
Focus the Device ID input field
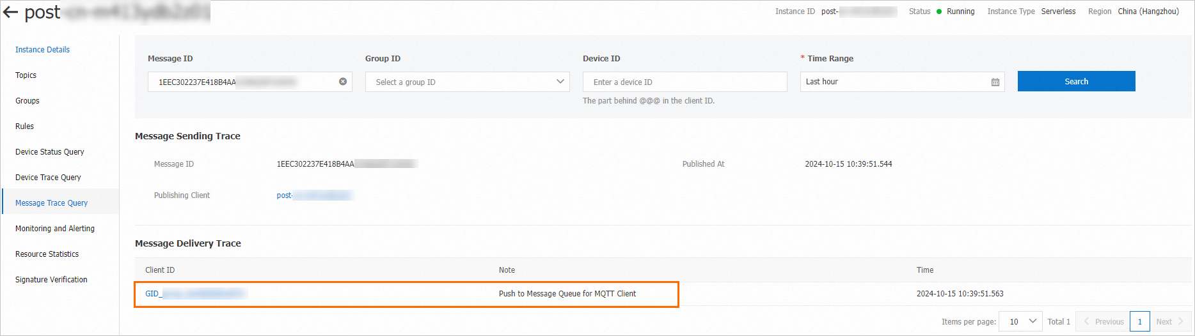tap(685, 82)
